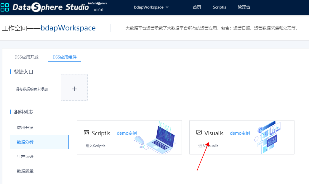Select 应用开发 in component list
The height and width of the screenshot is (184, 309).
coord(25,128)
